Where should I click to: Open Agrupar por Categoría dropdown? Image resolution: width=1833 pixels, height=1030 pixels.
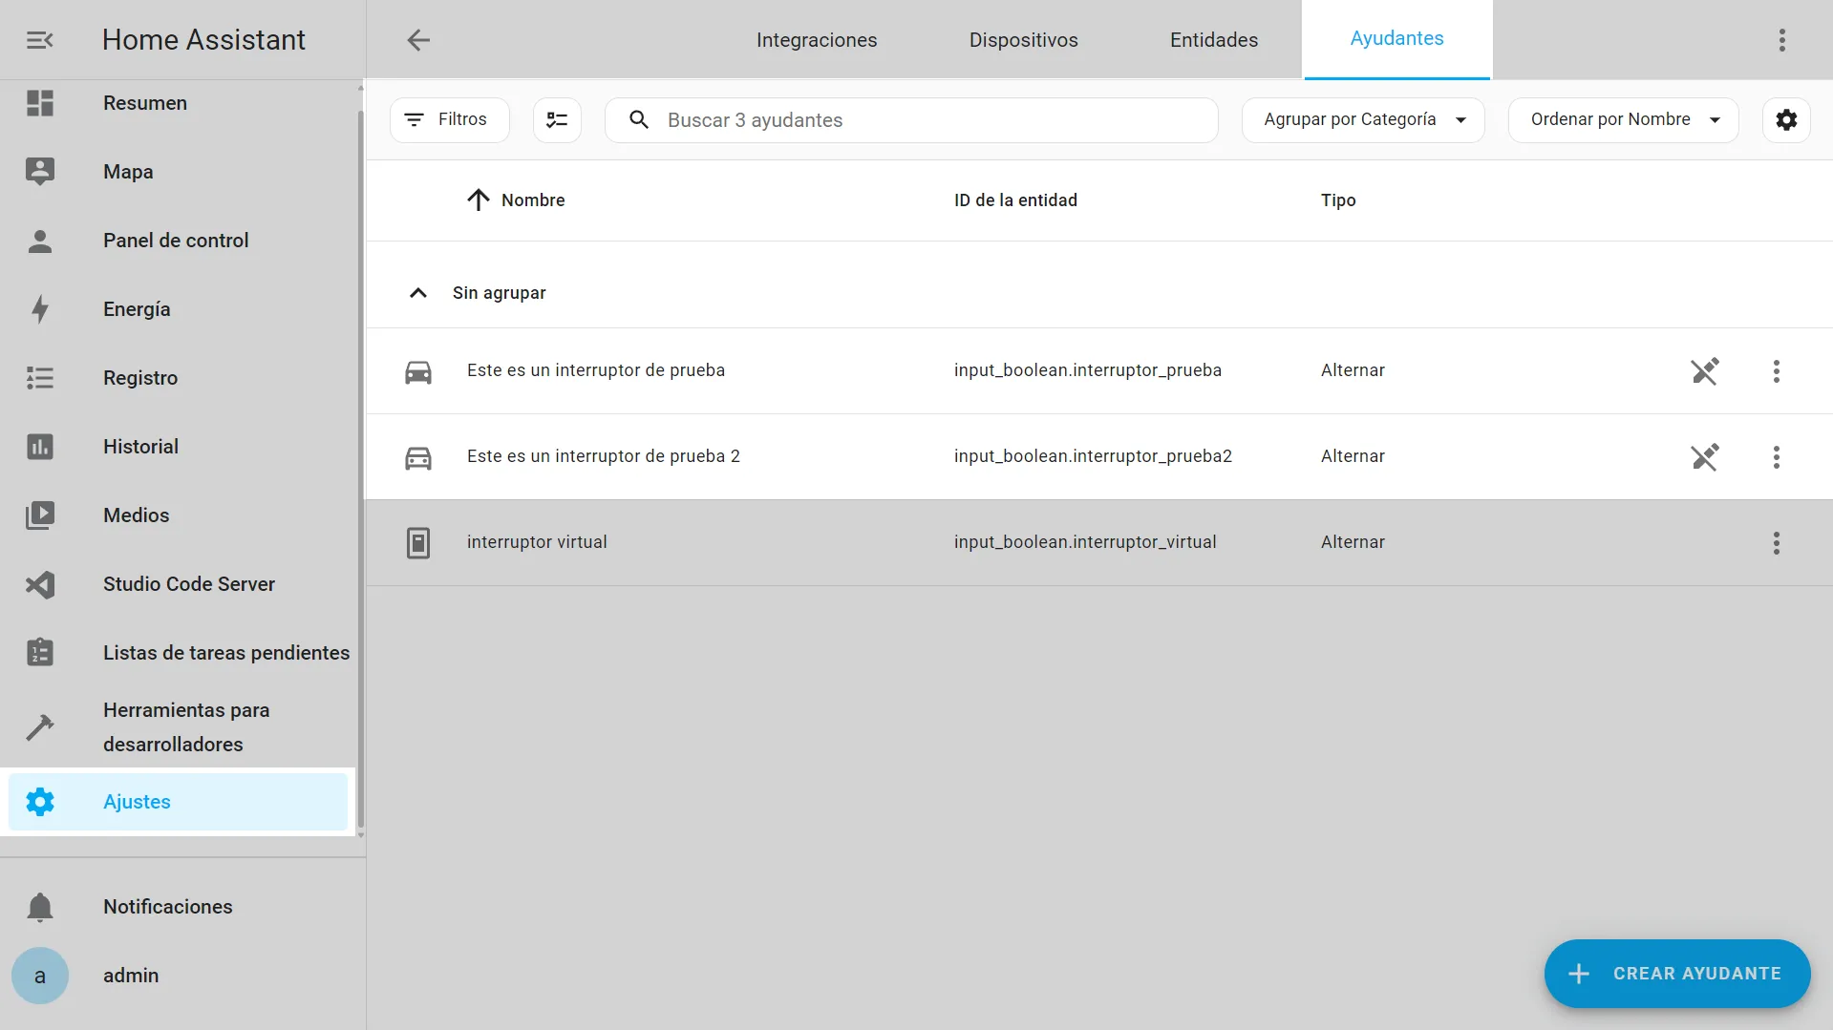pos(1363,120)
